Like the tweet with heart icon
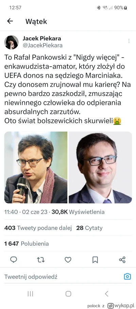The image size is (136, 309). pyautogui.click(x=68, y=260)
